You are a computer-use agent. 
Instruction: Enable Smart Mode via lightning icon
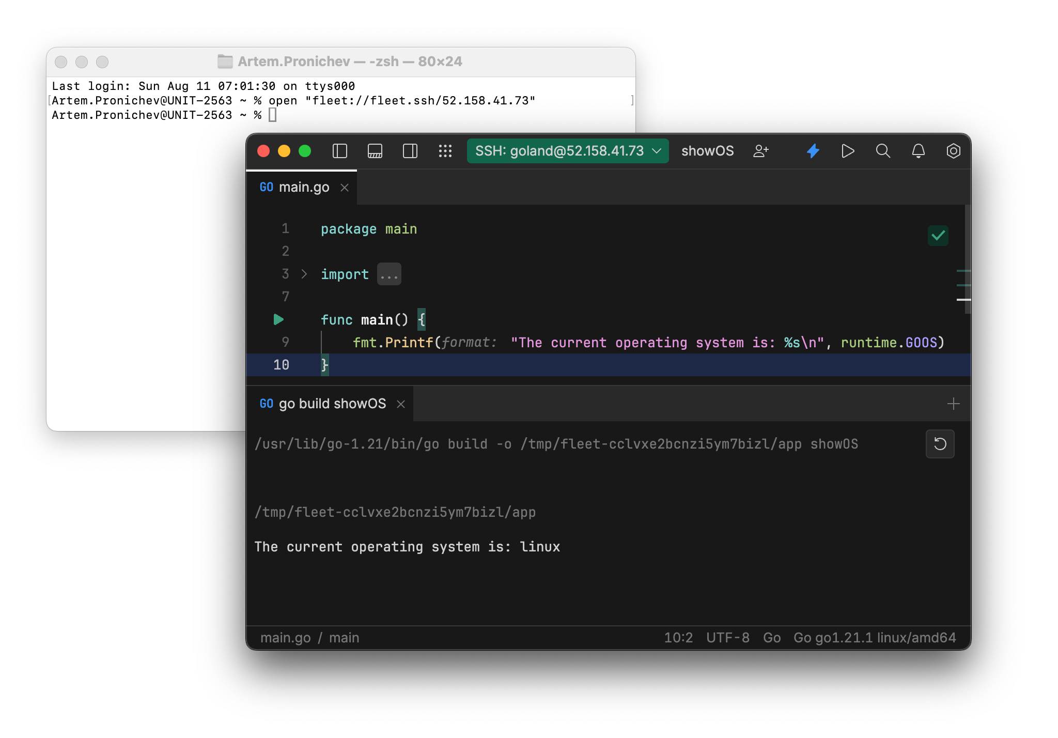(813, 151)
